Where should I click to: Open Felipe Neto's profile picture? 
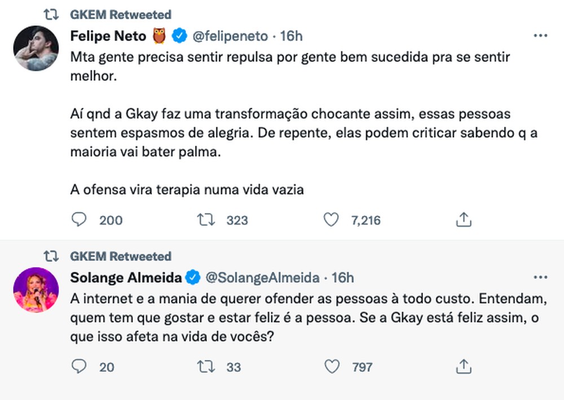click(36, 49)
